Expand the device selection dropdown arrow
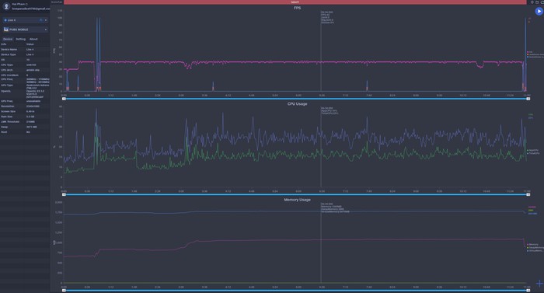Screen dimensions: 544x293 click(46, 20)
